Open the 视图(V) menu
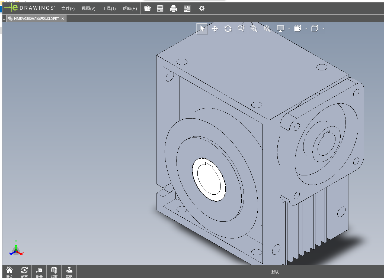 88,8
